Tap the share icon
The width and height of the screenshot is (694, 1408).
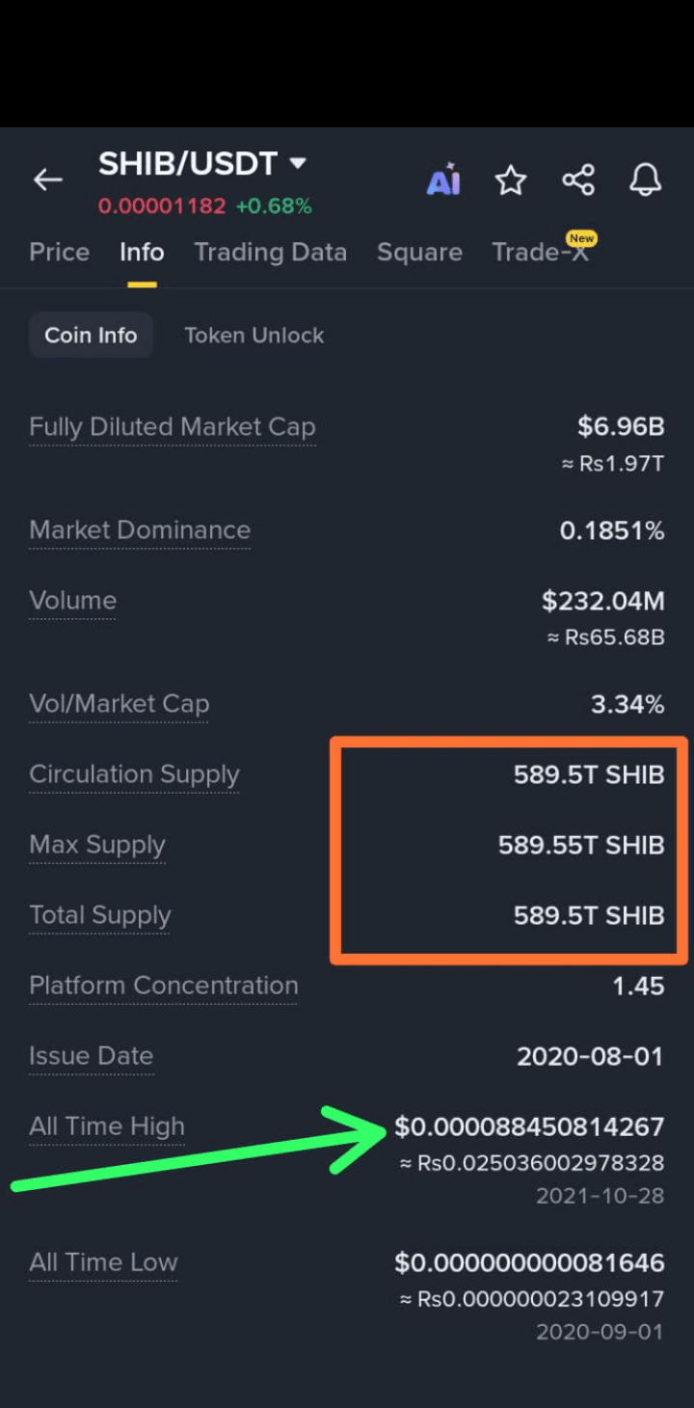(578, 179)
